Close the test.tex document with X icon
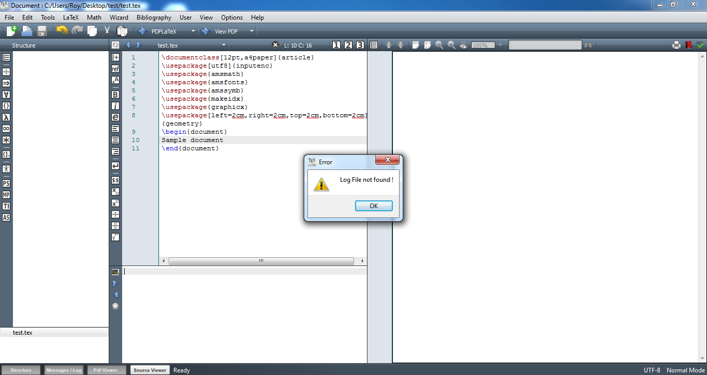Image resolution: width=707 pixels, height=375 pixels. [275, 45]
